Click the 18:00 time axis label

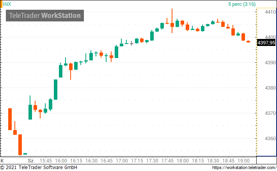pyautogui.click(x=183, y=161)
